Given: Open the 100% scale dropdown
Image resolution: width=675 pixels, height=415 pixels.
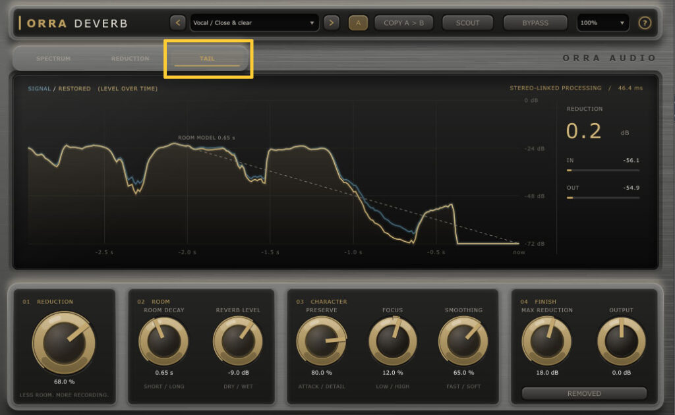Looking at the screenshot, I should (x=602, y=23).
